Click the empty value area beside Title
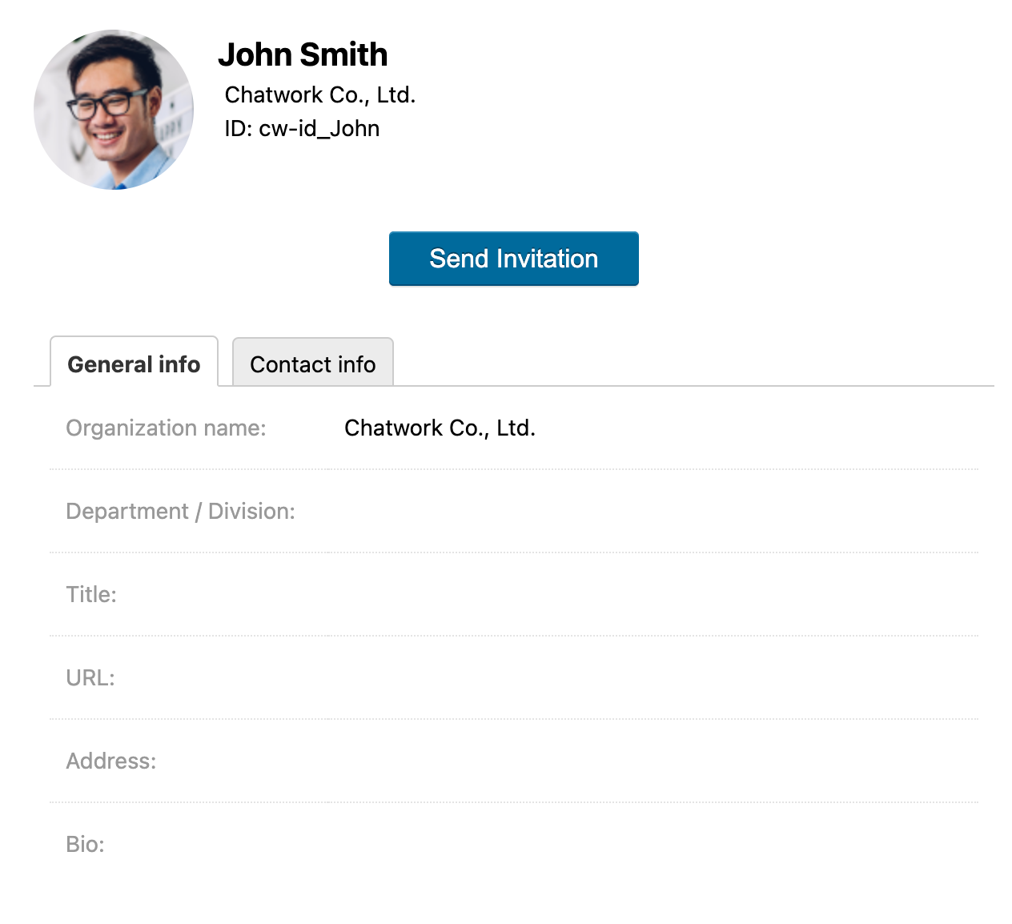1012x924 pixels. coord(653,594)
